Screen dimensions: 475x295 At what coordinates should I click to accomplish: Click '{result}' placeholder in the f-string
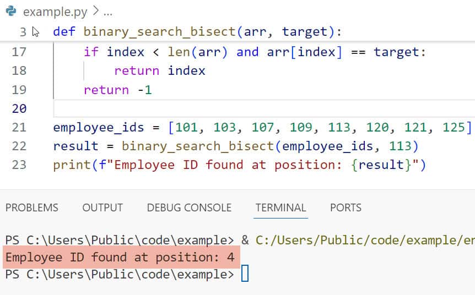pos(381,165)
